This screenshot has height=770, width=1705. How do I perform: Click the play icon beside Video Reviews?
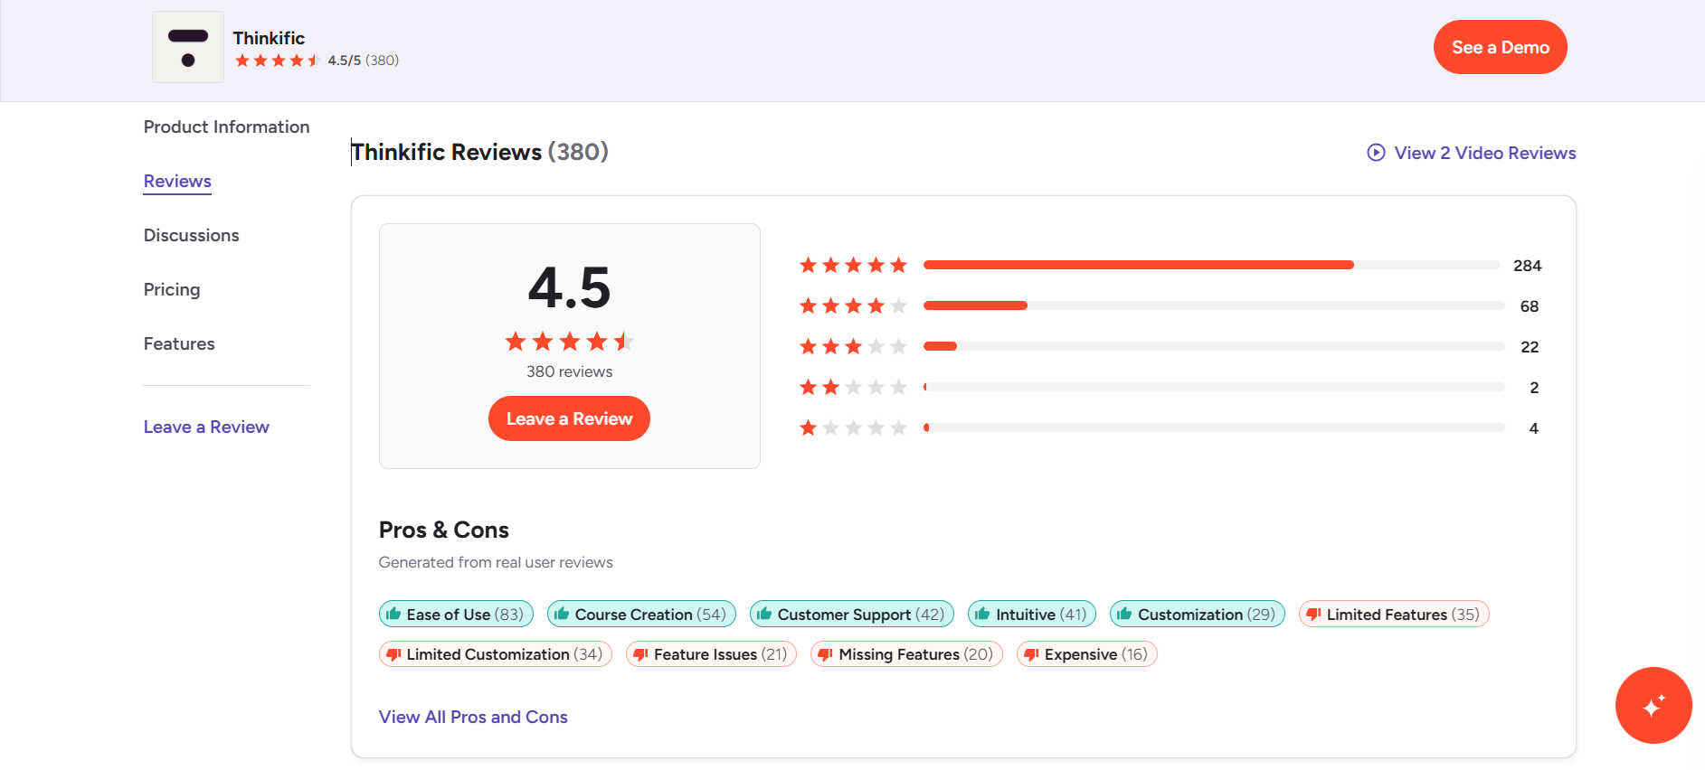tap(1376, 153)
